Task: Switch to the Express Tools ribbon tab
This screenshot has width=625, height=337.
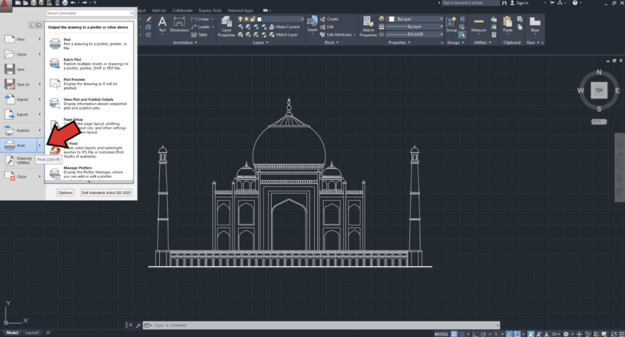Action: 209,10
